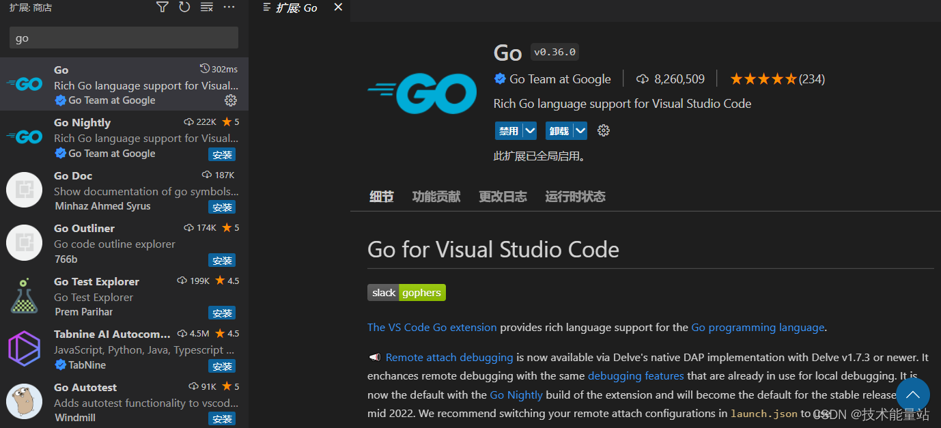Screen dimensions: 941x428
Task: Click the scroll-to-top round arrow button
Action: [x=912, y=395]
